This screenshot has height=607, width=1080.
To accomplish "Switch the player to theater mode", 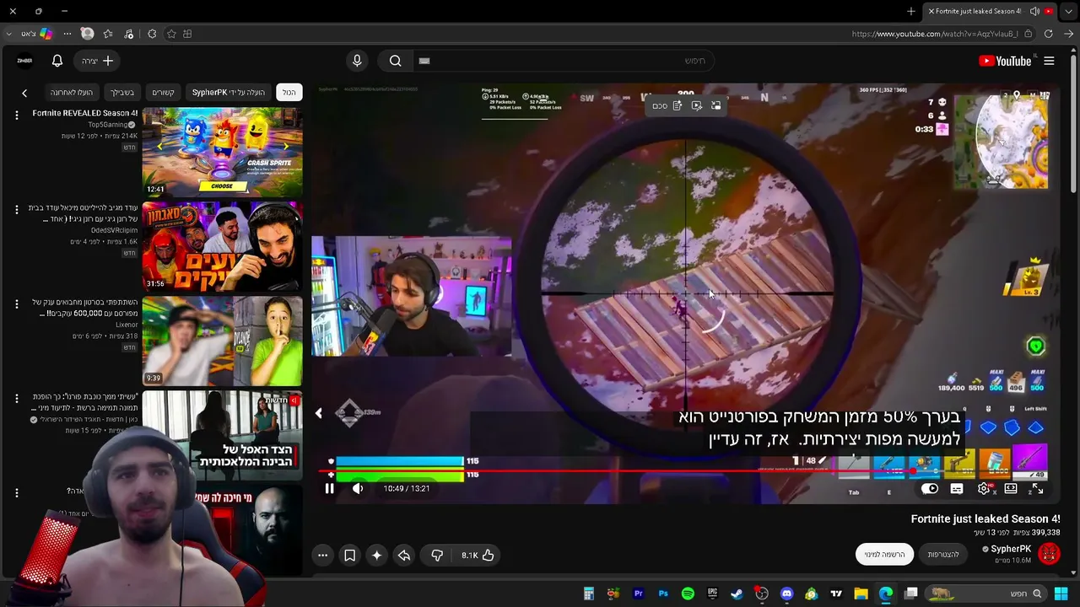I will pyautogui.click(x=1011, y=489).
